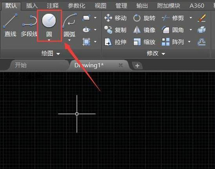Click the 旋转 rotate tool
The image size is (215, 169).
point(144,18)
